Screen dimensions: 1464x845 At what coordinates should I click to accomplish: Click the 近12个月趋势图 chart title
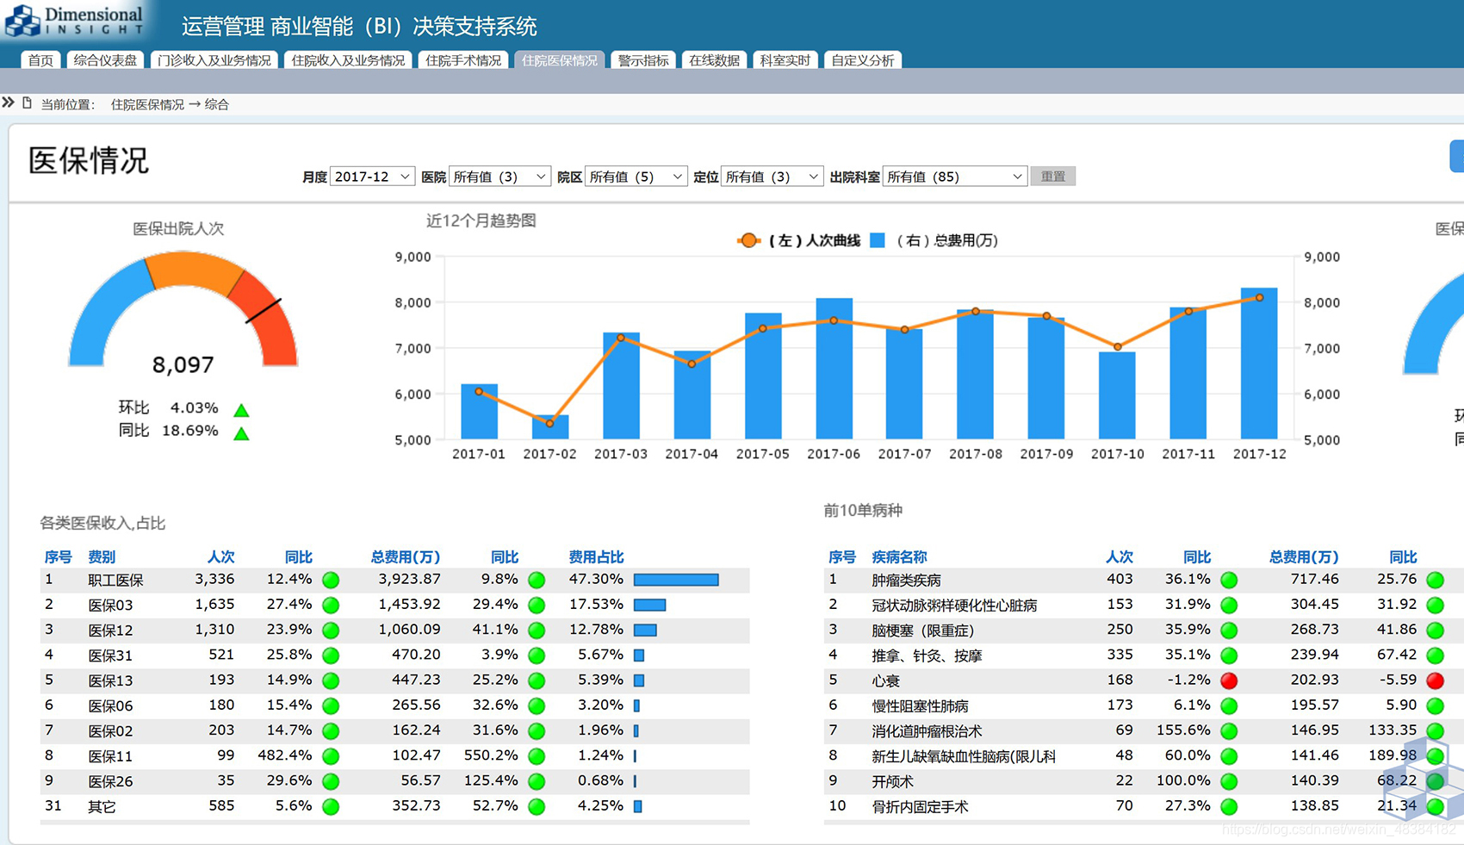[481, 221]
